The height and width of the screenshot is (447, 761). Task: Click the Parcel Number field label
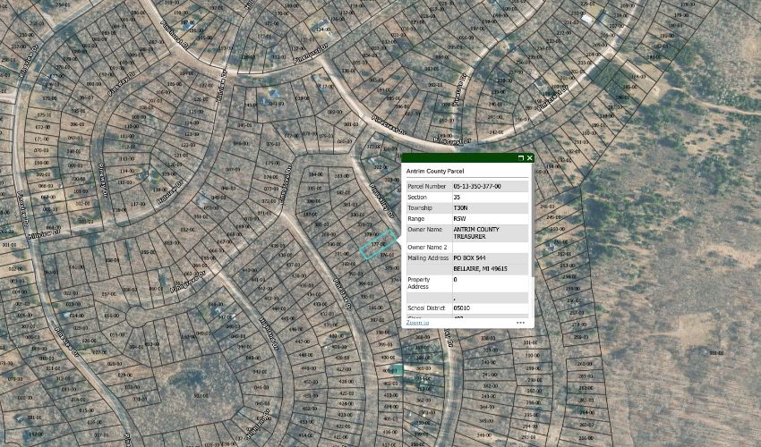[426, 186]
